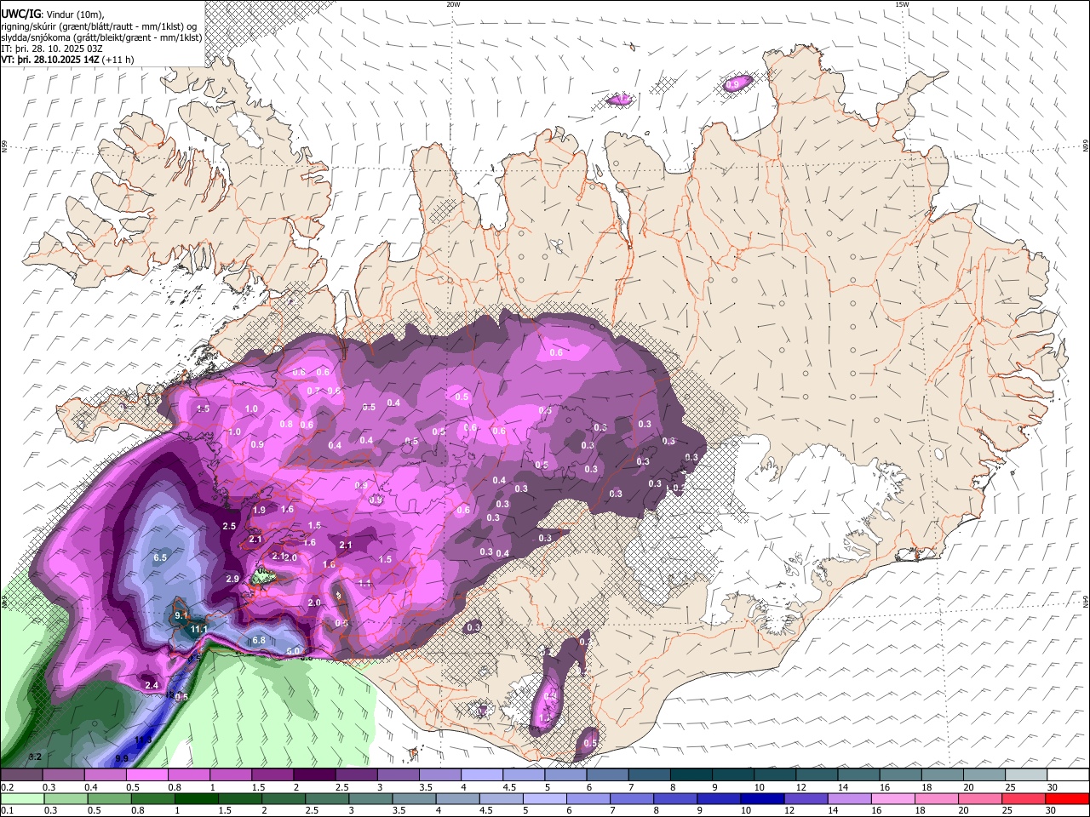The width and height of the screenshot is (1090, 817).
Task: Click the deep blue 10–12 rain scale swatch
Action: click(x=761, y=798)
